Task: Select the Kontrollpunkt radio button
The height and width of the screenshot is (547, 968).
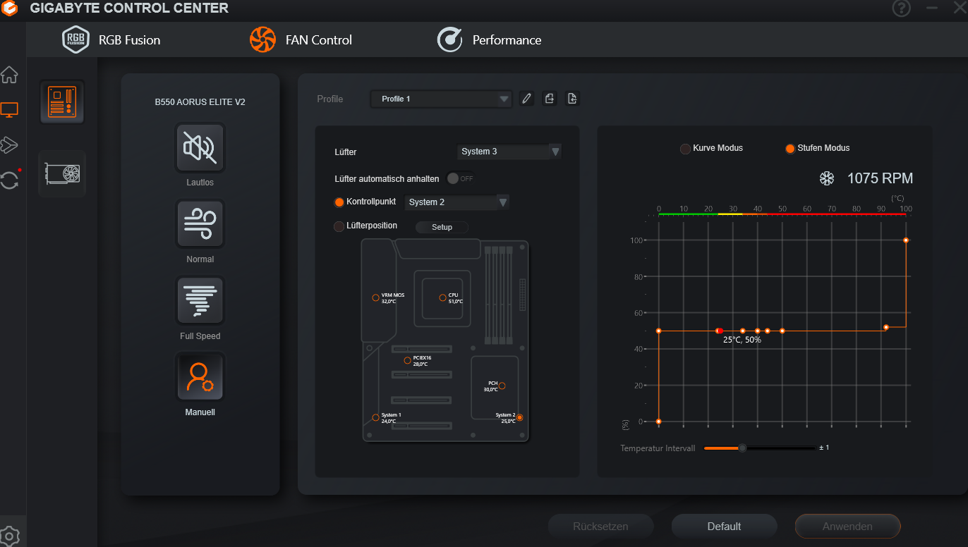Action: 339,202
